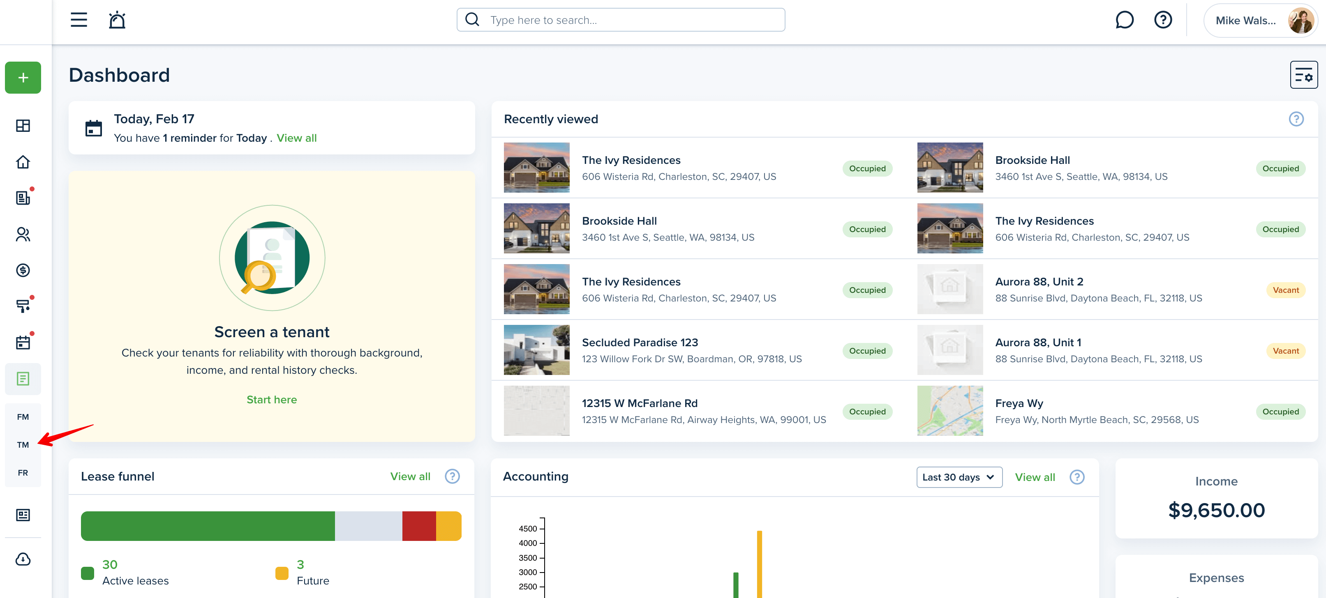The image size is (1326, 598).
Task: Open the top bar help icon
Action: (x=1163, y=20)
